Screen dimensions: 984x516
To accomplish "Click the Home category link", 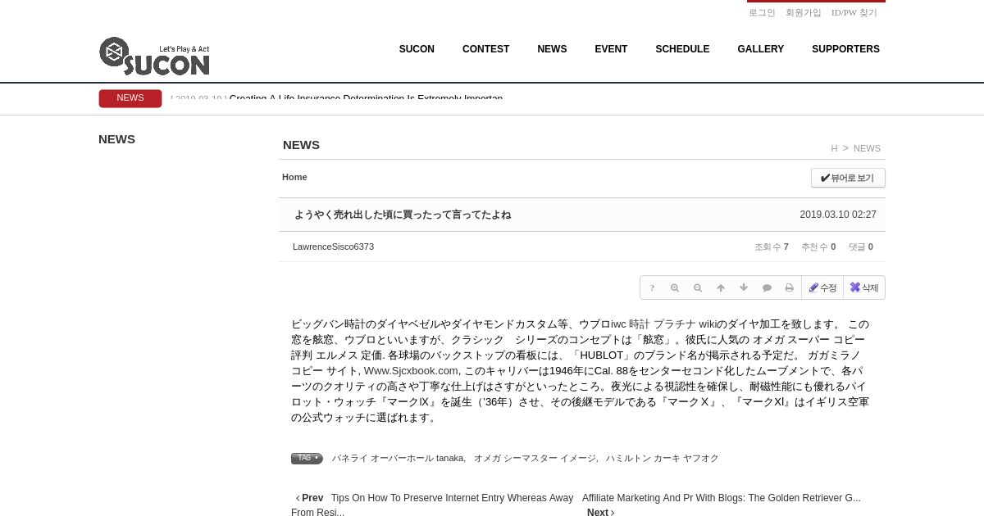I will (x=294, y=177).
